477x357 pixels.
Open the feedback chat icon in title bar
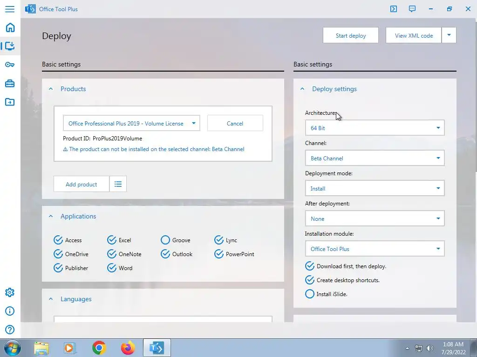click(412, 9)
